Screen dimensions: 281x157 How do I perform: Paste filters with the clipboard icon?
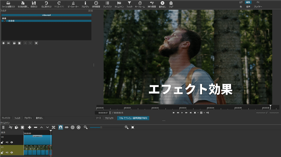coord(19,43)
